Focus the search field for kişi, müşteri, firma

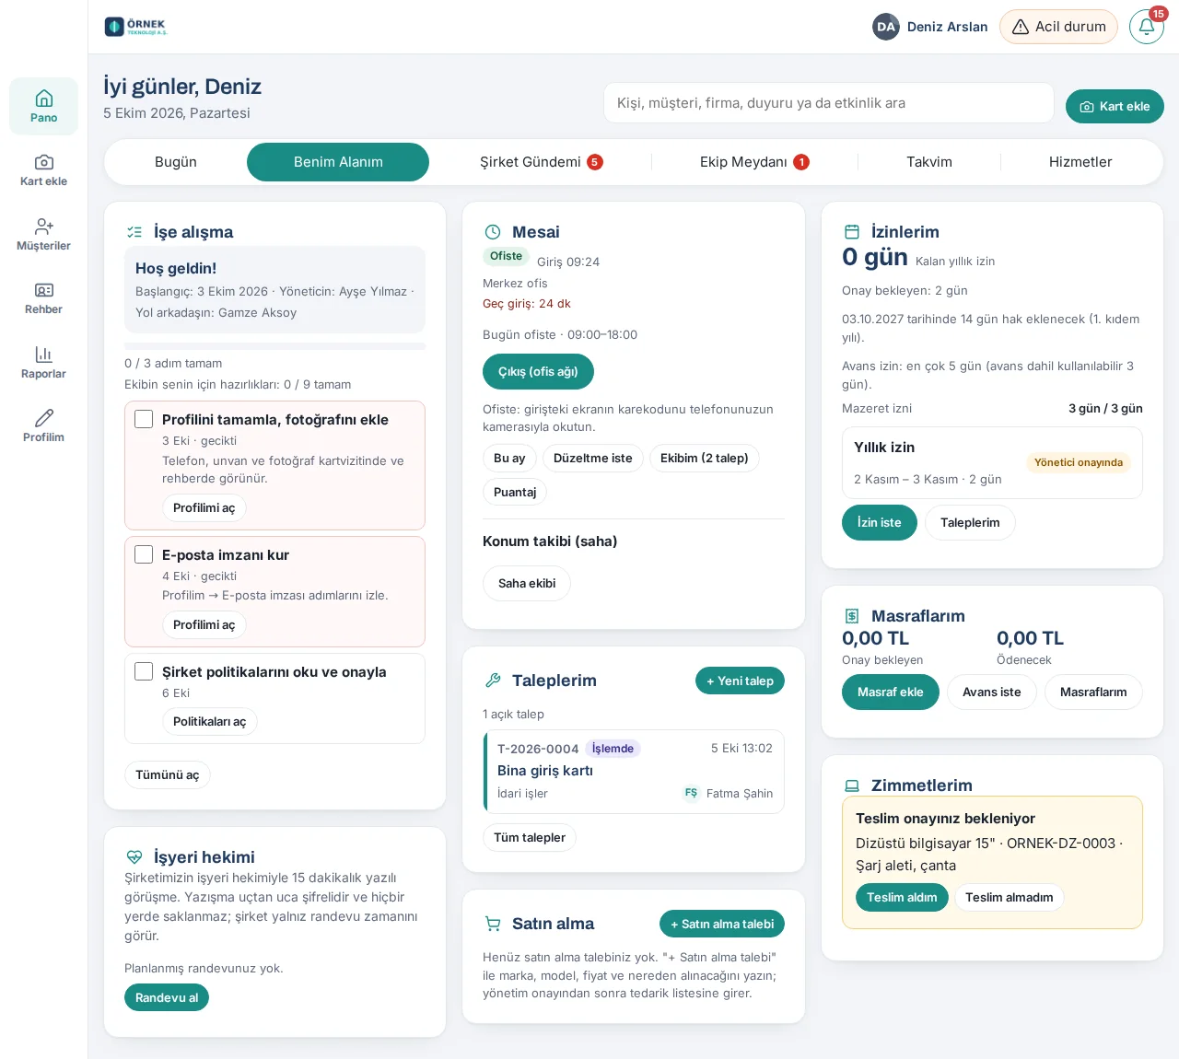829,103
